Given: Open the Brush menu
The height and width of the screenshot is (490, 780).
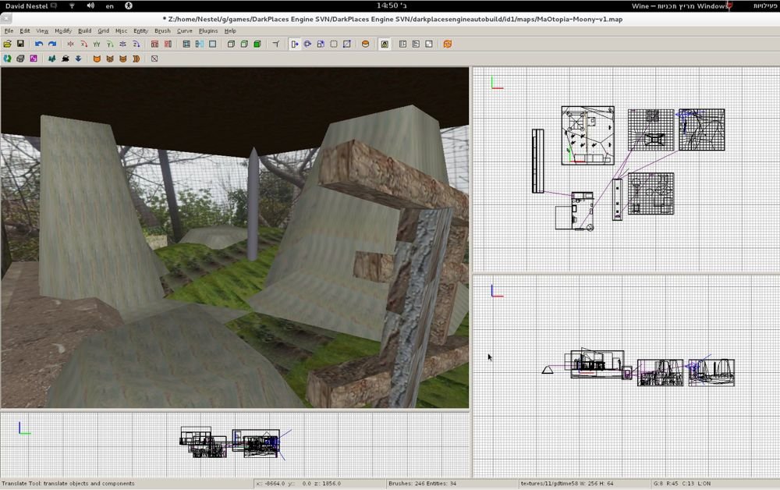Looking at the screenshot, I should (163, 30).
